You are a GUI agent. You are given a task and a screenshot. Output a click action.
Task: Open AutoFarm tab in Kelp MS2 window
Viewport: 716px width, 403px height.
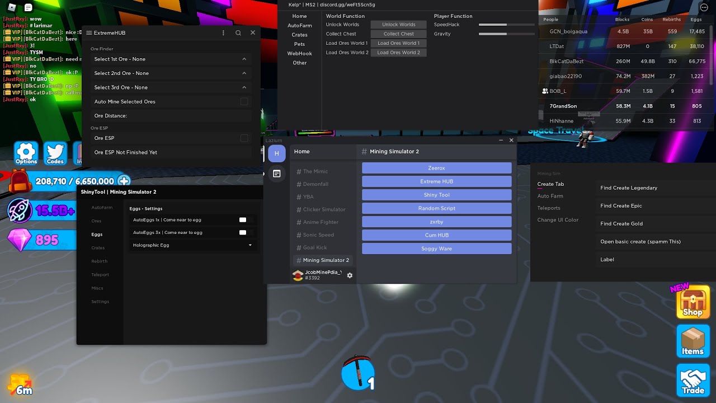pyautogui.click(x=300, y=26)
